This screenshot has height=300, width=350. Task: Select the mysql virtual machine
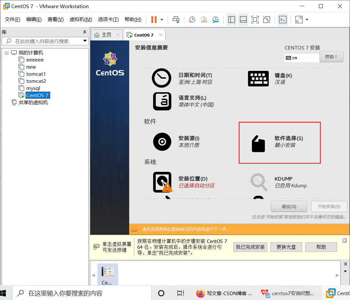tap(33, 88)
